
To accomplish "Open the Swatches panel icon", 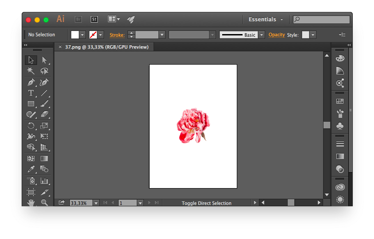I will pyautogui.click(x=340, y=101).
